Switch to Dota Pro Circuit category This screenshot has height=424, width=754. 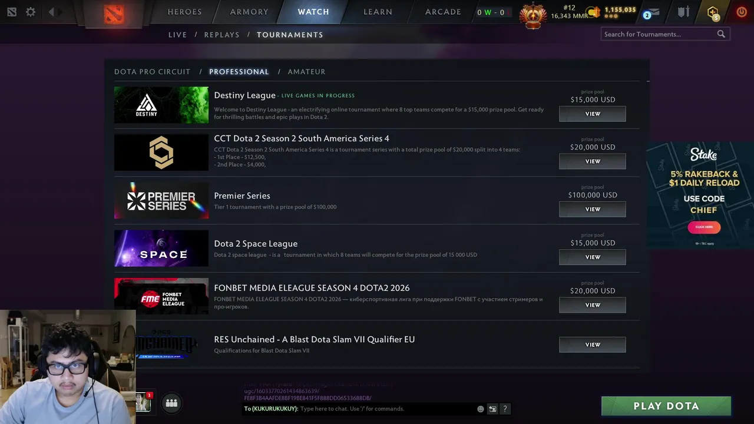coord(152,71)
